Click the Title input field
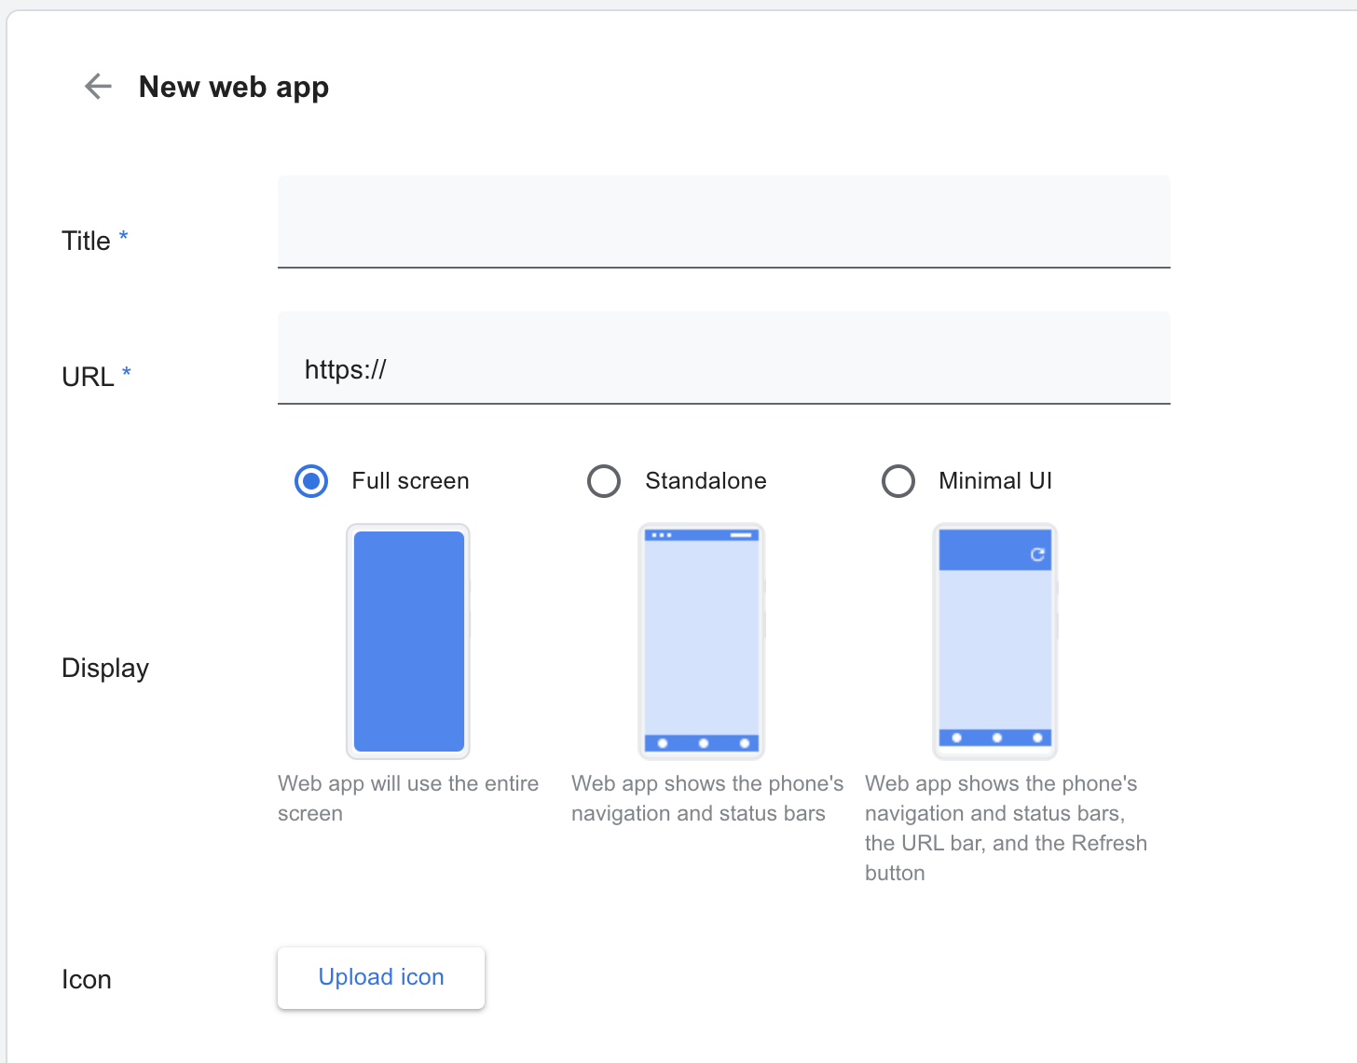Viewport: 1357px width, 1063px height. tap(724, 222)
